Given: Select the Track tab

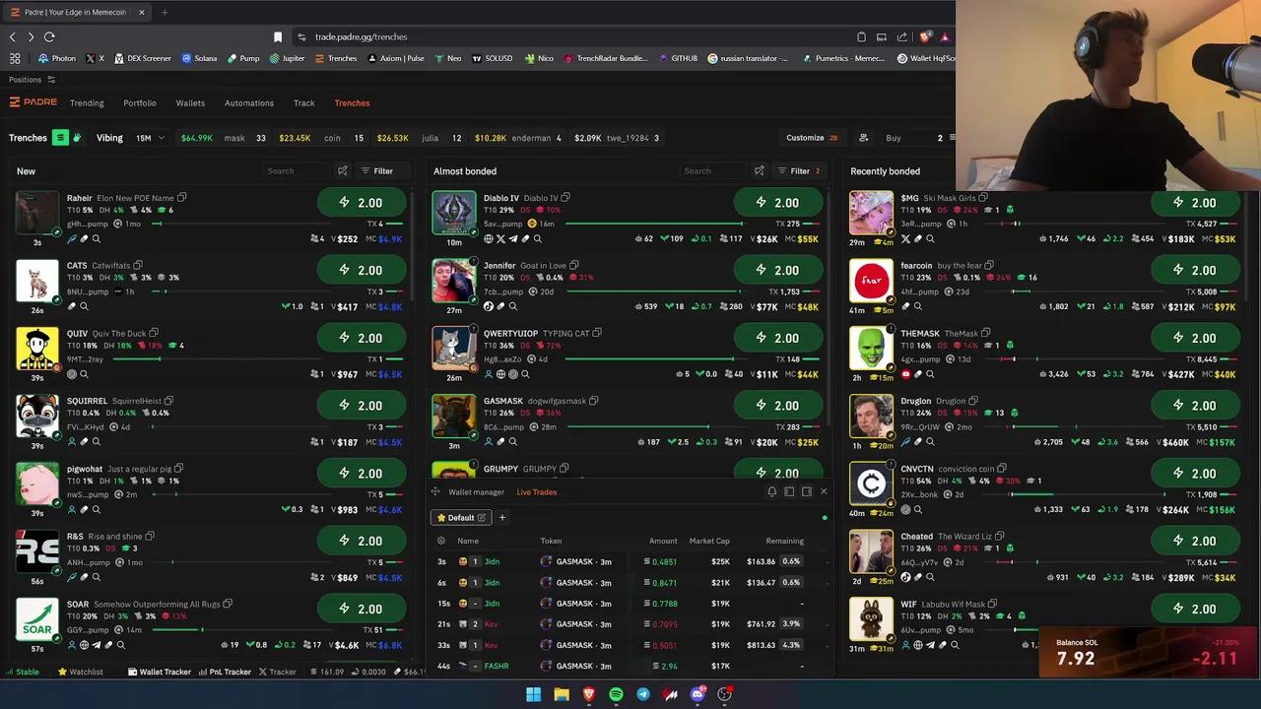Looking at the screenshot, I should (303, 103).
